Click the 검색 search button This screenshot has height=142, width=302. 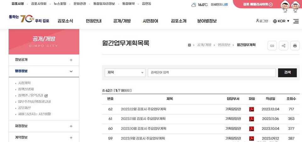point(287,72)
